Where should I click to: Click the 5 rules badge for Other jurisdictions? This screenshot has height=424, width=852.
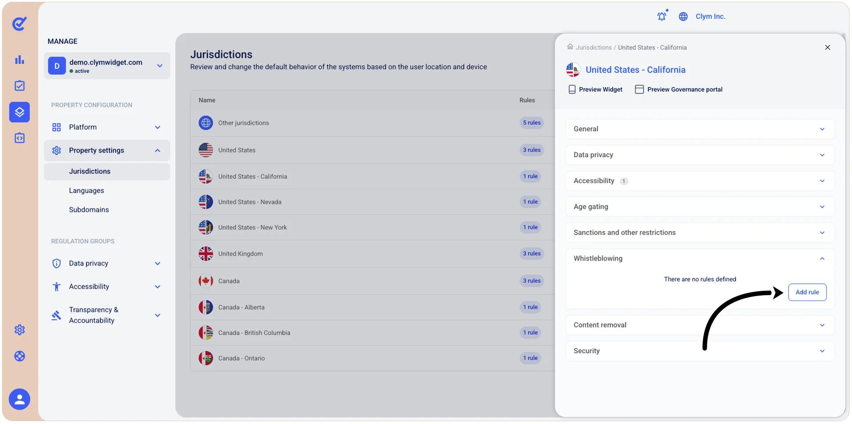[532, 123]
